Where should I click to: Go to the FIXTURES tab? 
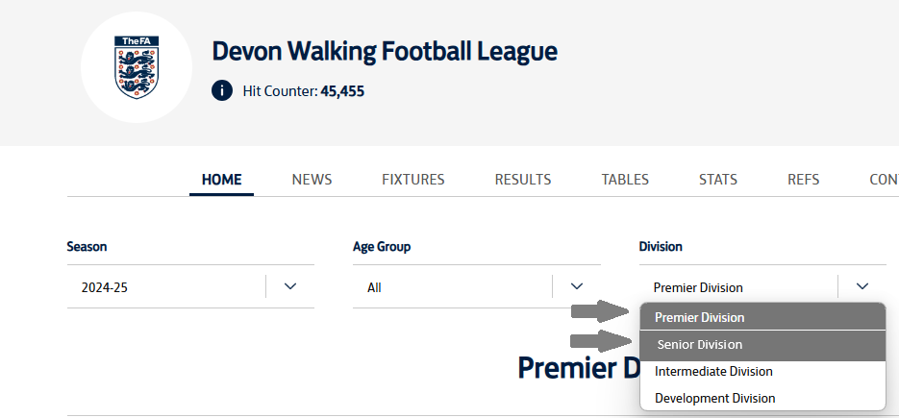pyautogui.click(x=412, y=180)
